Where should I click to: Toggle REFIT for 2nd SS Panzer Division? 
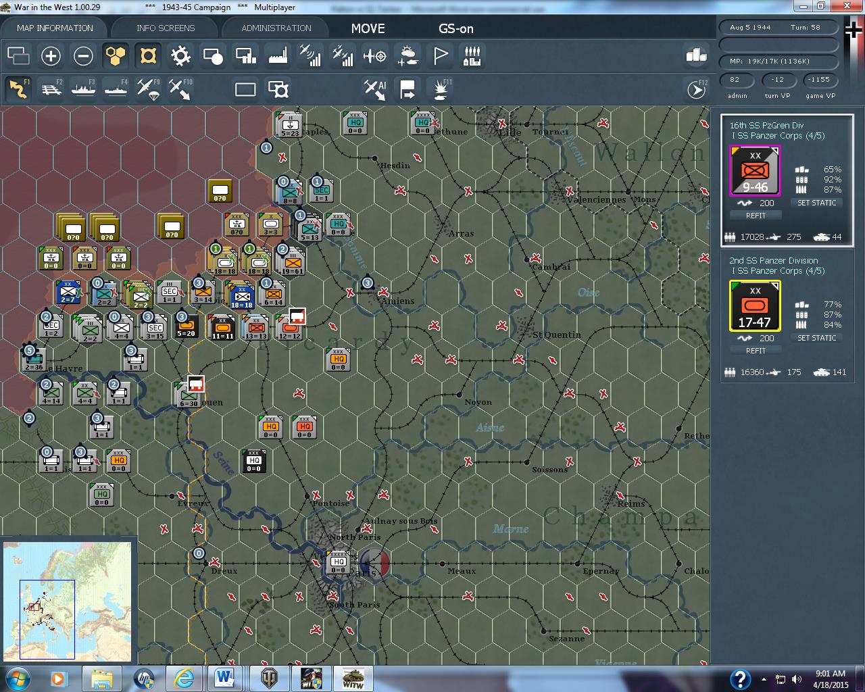pyautogui.click(x=756, y=351)
